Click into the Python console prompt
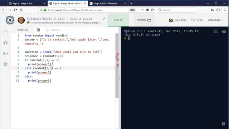229x129 pixels. 129,38
